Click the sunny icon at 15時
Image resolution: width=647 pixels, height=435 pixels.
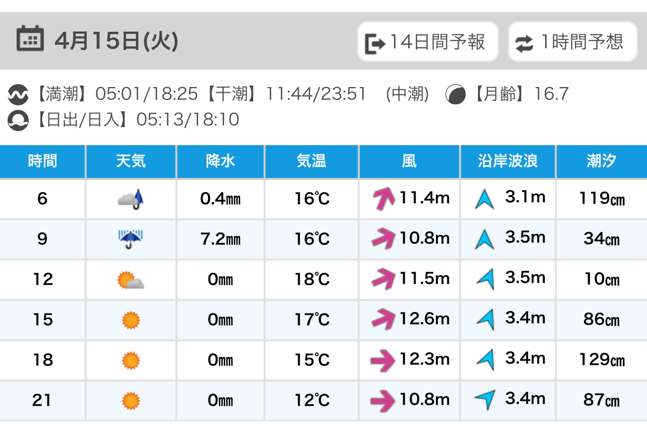click(x=131, y=320)
